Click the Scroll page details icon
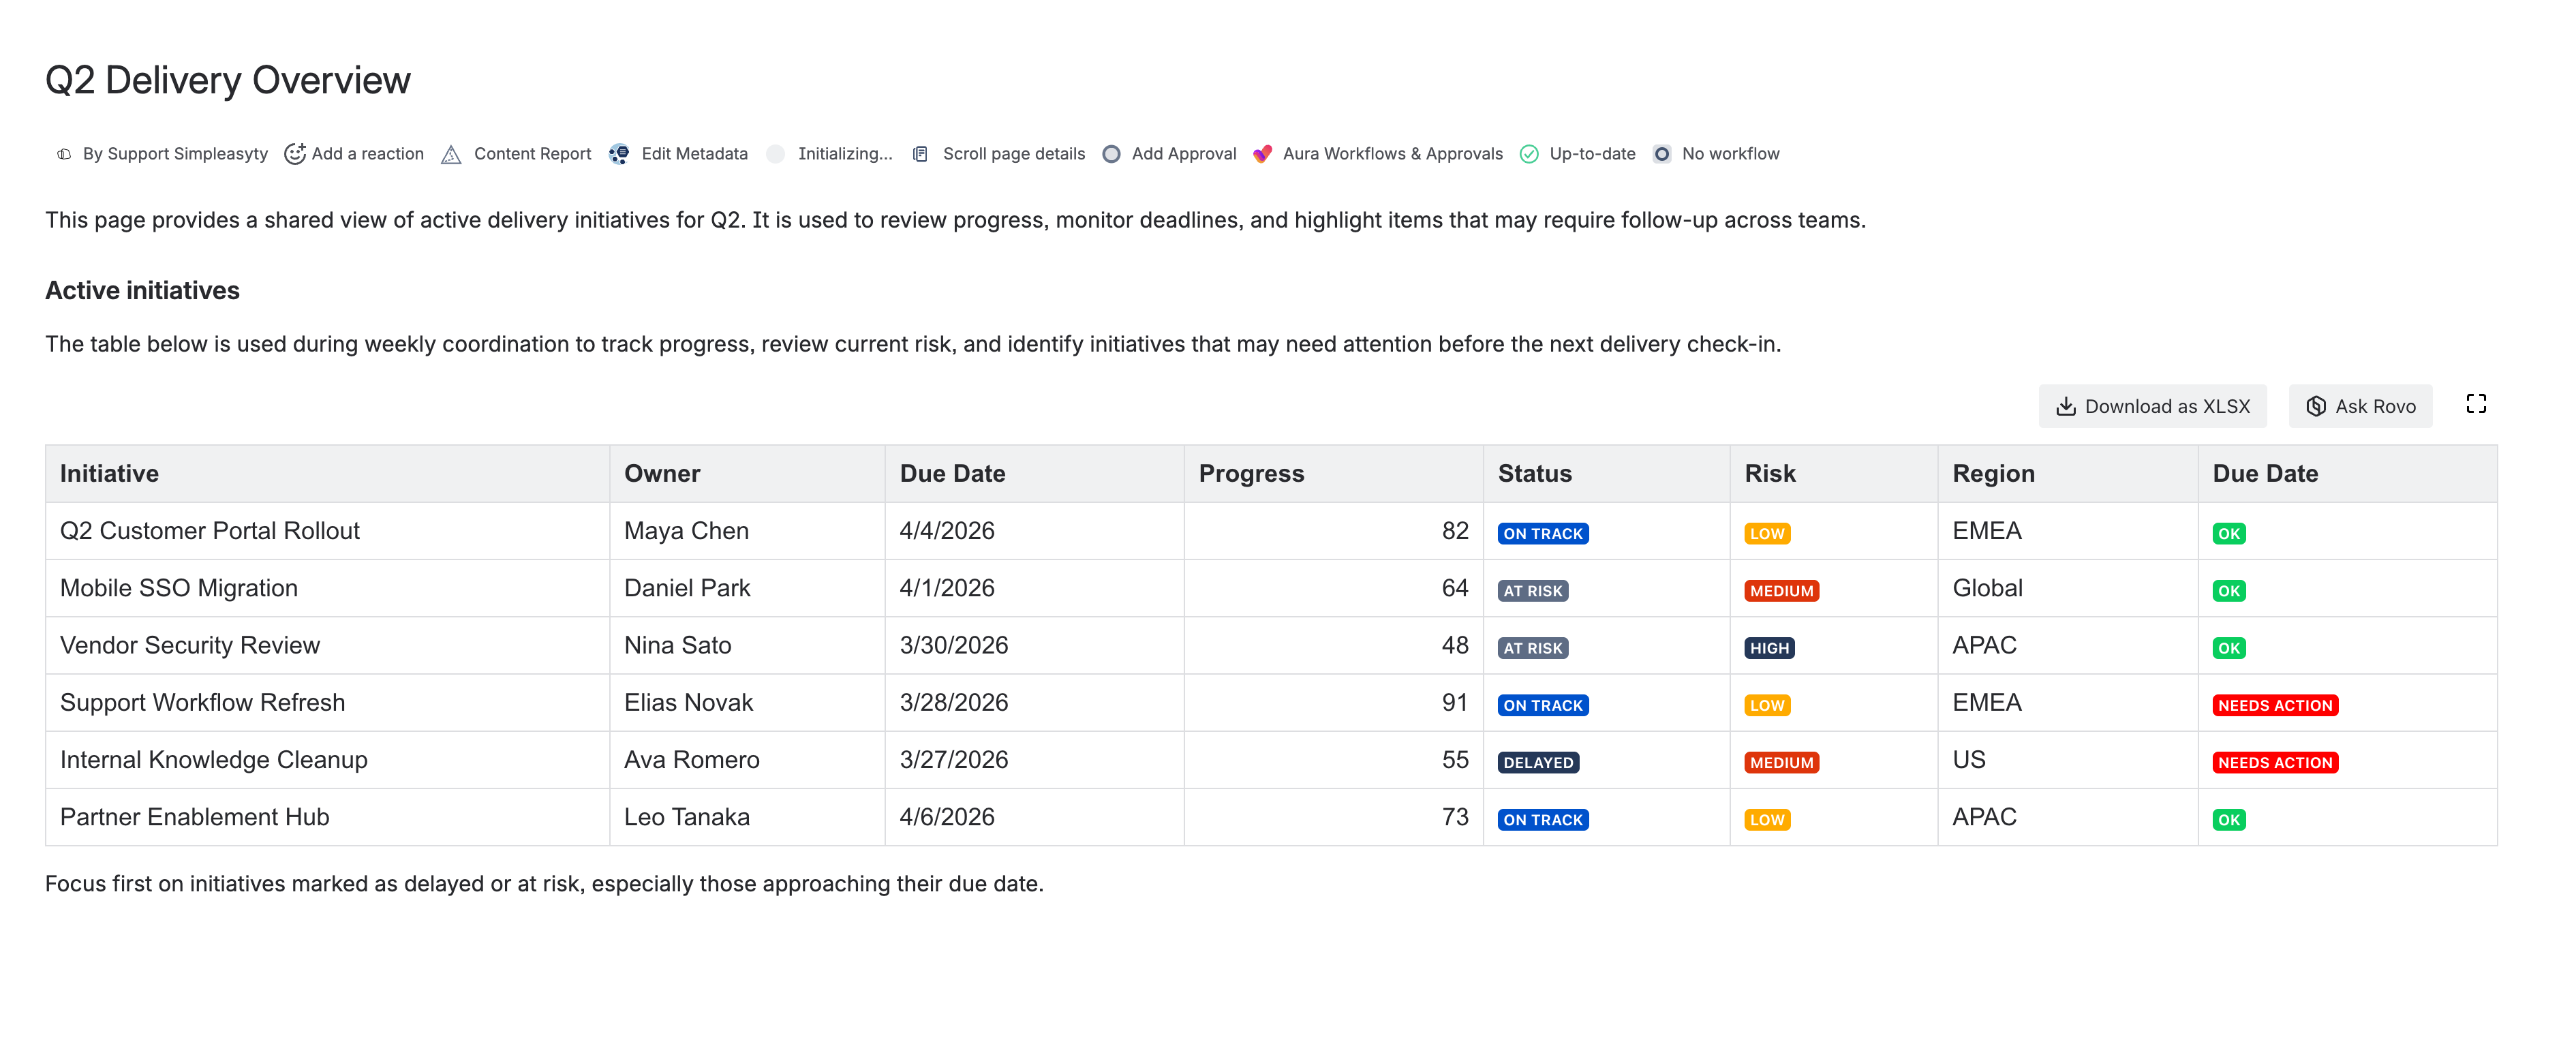The width and height of the screenshot is (2576, 1059). click(919, 153)
